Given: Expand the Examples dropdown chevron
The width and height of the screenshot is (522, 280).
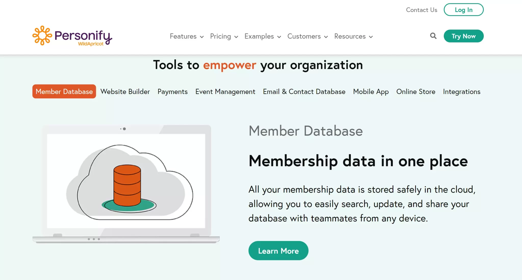Looking at the screenshot, I should pyautogui.click(x=279, y=37).
